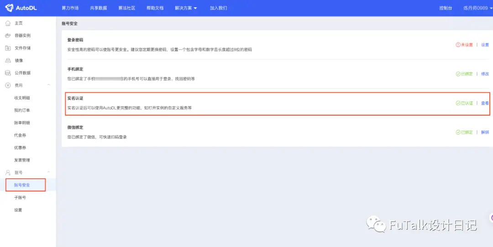Click the home icon beside 主页

pos(8,23)
